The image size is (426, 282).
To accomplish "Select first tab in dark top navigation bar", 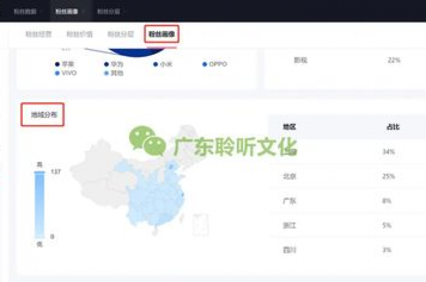I will click(25, 12).
